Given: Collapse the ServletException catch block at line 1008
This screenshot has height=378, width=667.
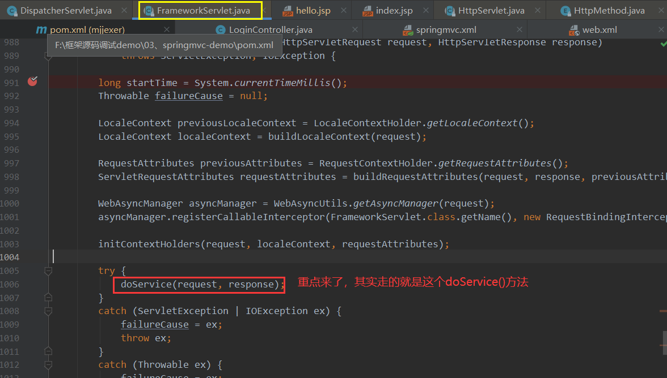Looking at the screenshot, I should 49,311.
